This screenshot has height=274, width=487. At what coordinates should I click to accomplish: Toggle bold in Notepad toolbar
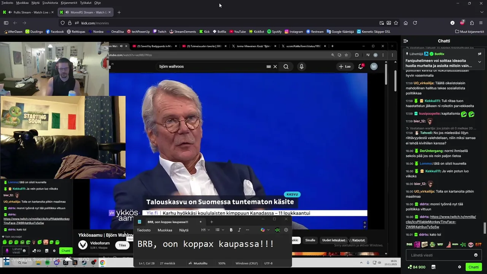click(x=231, y=230)
